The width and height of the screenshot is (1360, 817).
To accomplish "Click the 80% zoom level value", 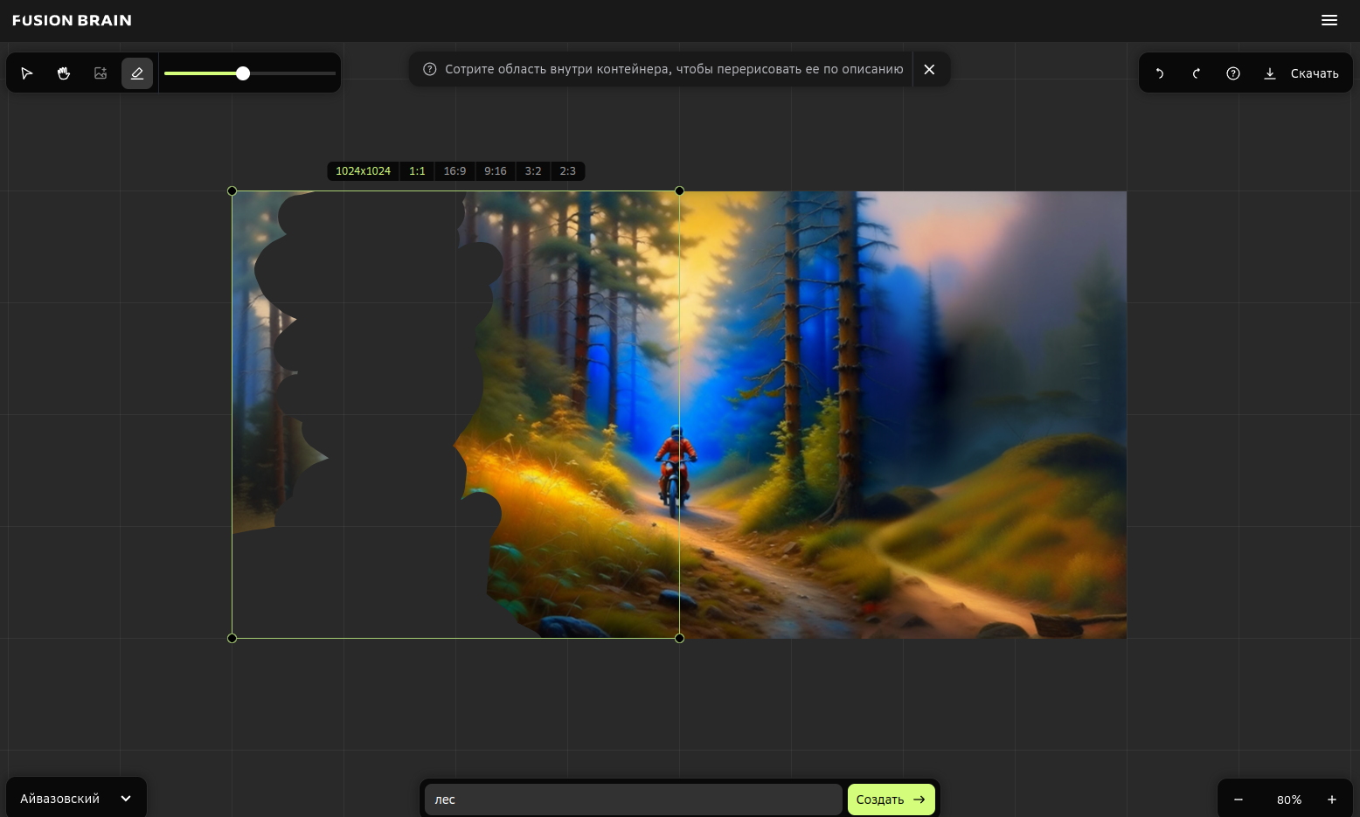I will pyautogui.click(x=1289, y=800).
